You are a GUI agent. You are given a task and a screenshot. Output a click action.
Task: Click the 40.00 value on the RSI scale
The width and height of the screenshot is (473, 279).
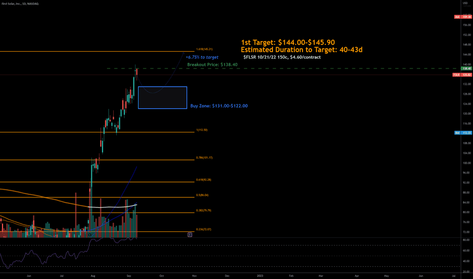click(x=467, y=261)
